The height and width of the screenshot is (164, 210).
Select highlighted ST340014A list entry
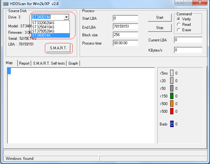pyautogui.click(x=50, y=35)
